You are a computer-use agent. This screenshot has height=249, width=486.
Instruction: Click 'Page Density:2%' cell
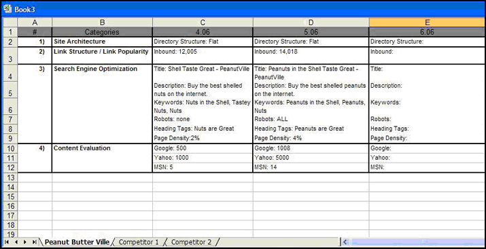tap(203, 138)
